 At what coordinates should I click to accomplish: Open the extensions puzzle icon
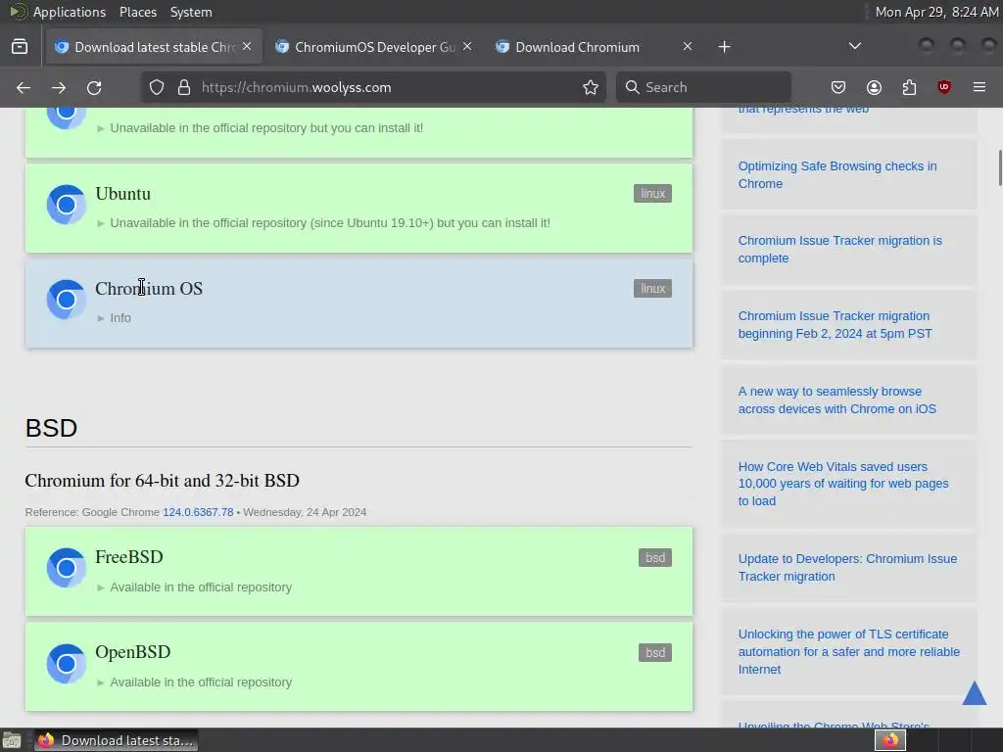pyautogui.click(x=909, y=87)
